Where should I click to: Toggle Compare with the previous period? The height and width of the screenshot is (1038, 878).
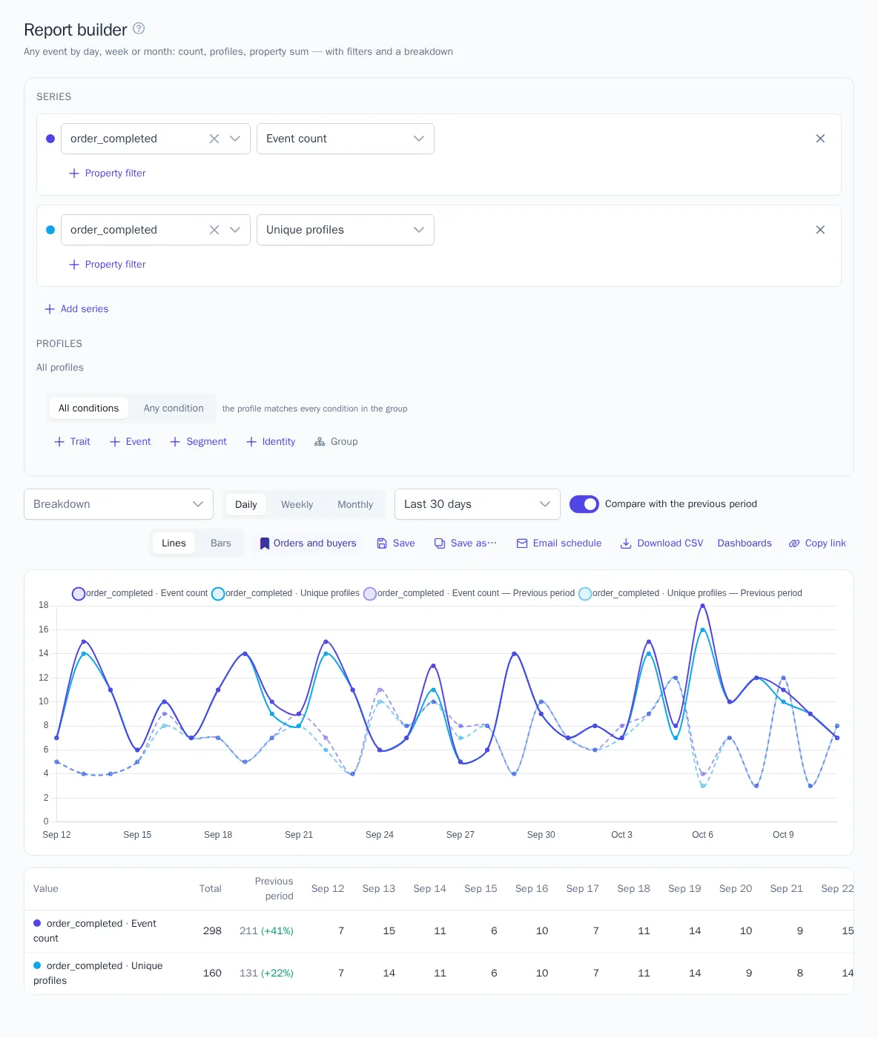[x=584, y=504]
